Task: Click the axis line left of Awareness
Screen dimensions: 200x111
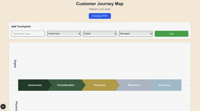Action: pos(13,85)
